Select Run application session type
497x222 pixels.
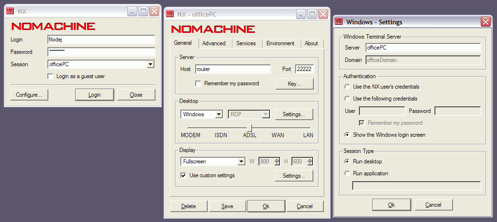[347, 173]
